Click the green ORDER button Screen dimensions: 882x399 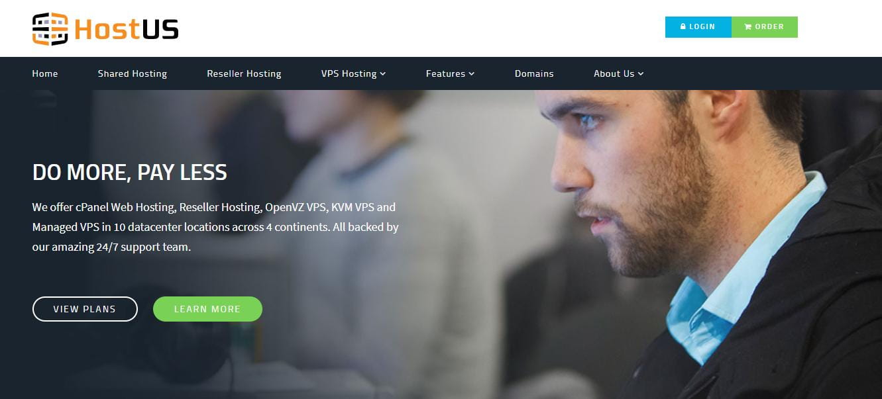pos(765,27)
